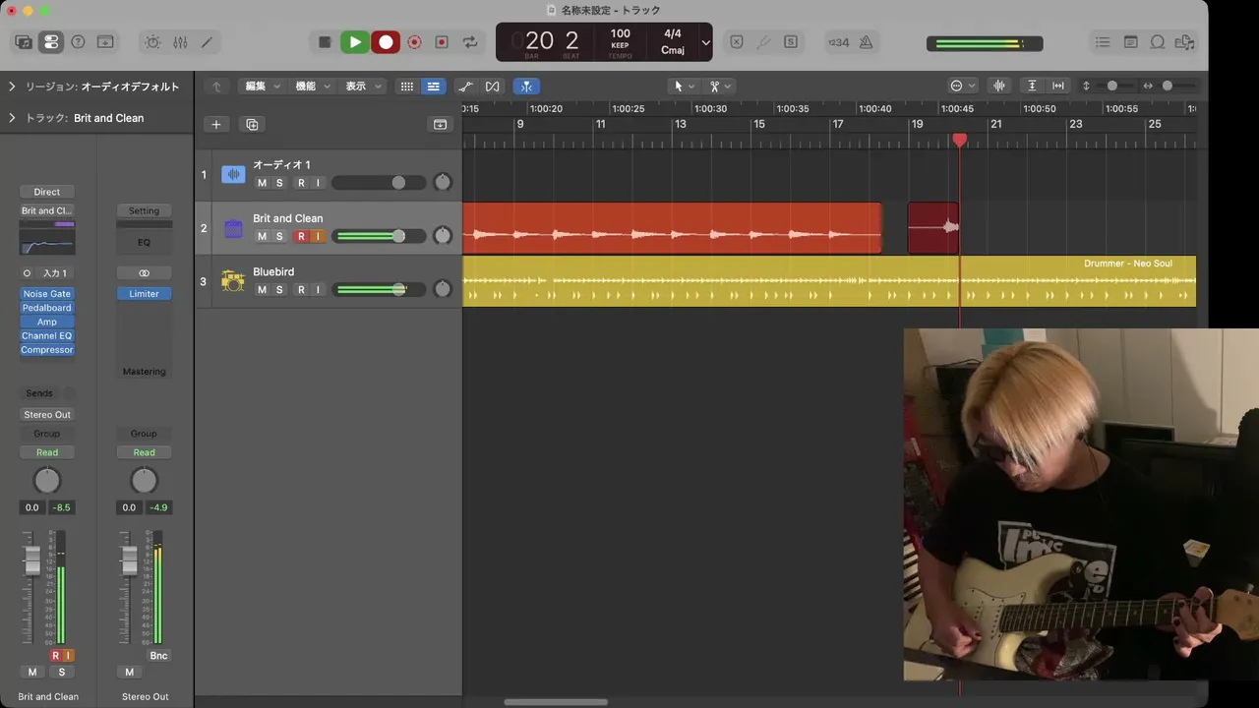Toggle the Smart Controls dial icon
The image size is (1259, 708).
point(152,42)
